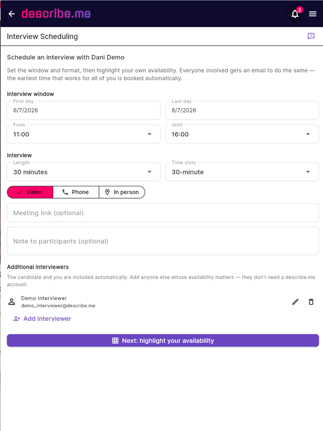Viewport: 323px width, 431px height.
Task: Open the hamburger menu
Action: click(x=313, y=14)
